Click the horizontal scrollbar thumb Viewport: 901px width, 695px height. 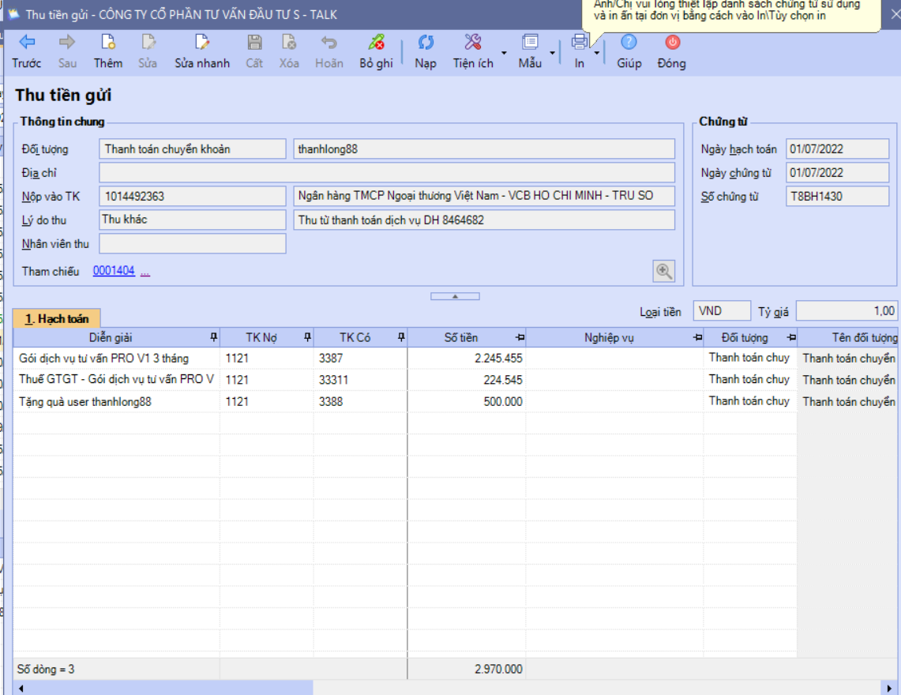click(x=170, y=688)
